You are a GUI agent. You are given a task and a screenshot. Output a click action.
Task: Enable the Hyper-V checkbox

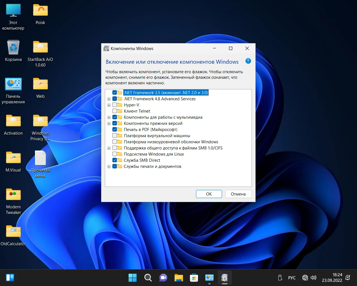click(x=115, y=105)
